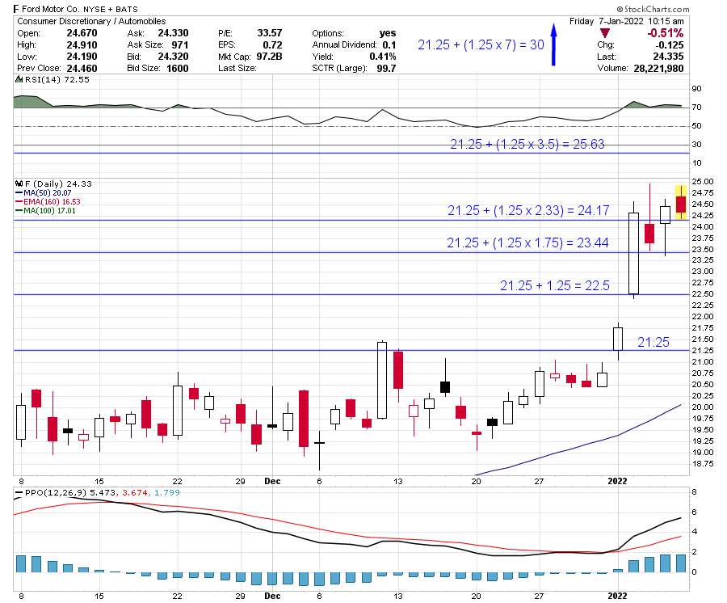This screenshot has height=603, width=727.
Task: Click the green MA(100) legend line marker
Action: click(x=19, y=211)
